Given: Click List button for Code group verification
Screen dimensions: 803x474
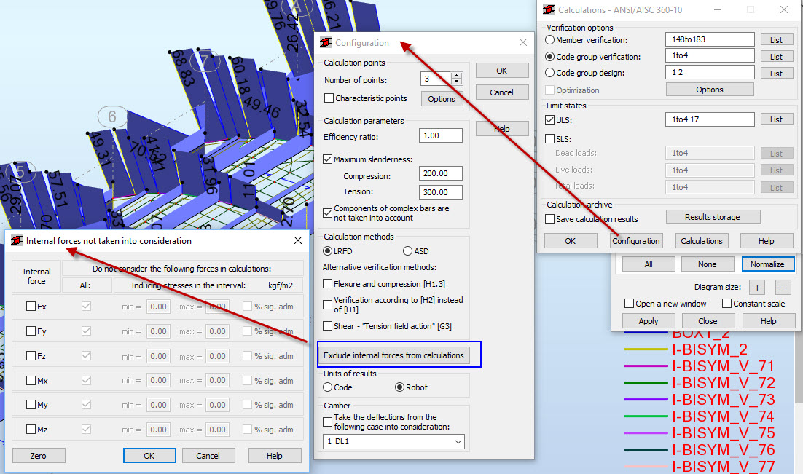Looking at the screenshot, I should point(776,56).
